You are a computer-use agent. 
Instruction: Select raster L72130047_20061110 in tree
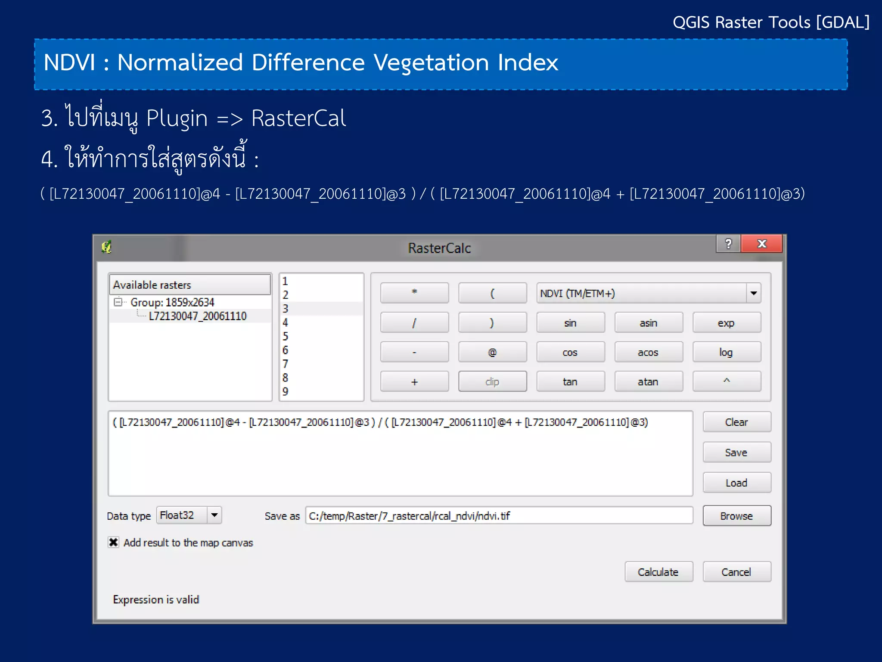(x=197, y=316)
